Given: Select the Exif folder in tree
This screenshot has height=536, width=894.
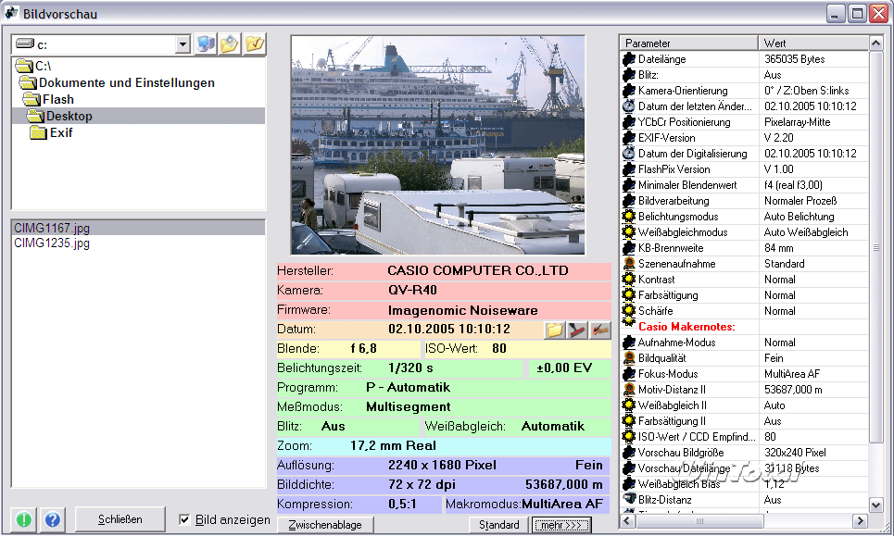Looking at the screenshot, I should coord(60,132).
